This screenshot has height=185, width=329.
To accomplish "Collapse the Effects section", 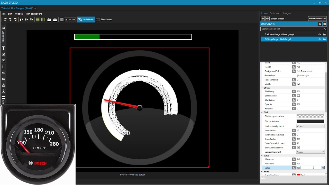I will pyautogui.click(x=262, y=88).
